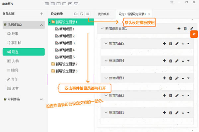The height and width of the screenshot is (132, 199).
Task: Collapse 新增项目2 section chevron
Action: point(106,95)
